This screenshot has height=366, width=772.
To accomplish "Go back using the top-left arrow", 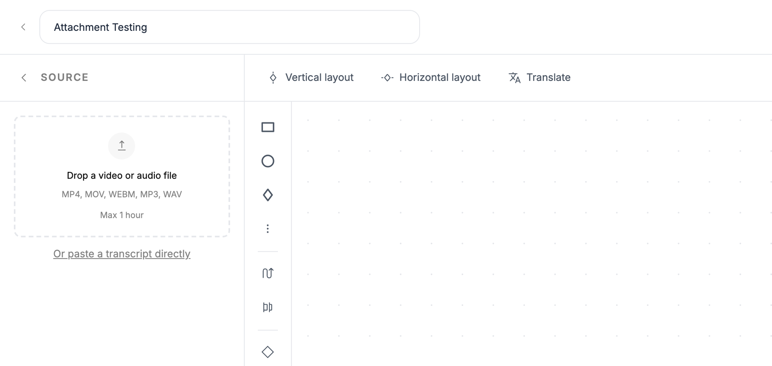I will point(23,27).
